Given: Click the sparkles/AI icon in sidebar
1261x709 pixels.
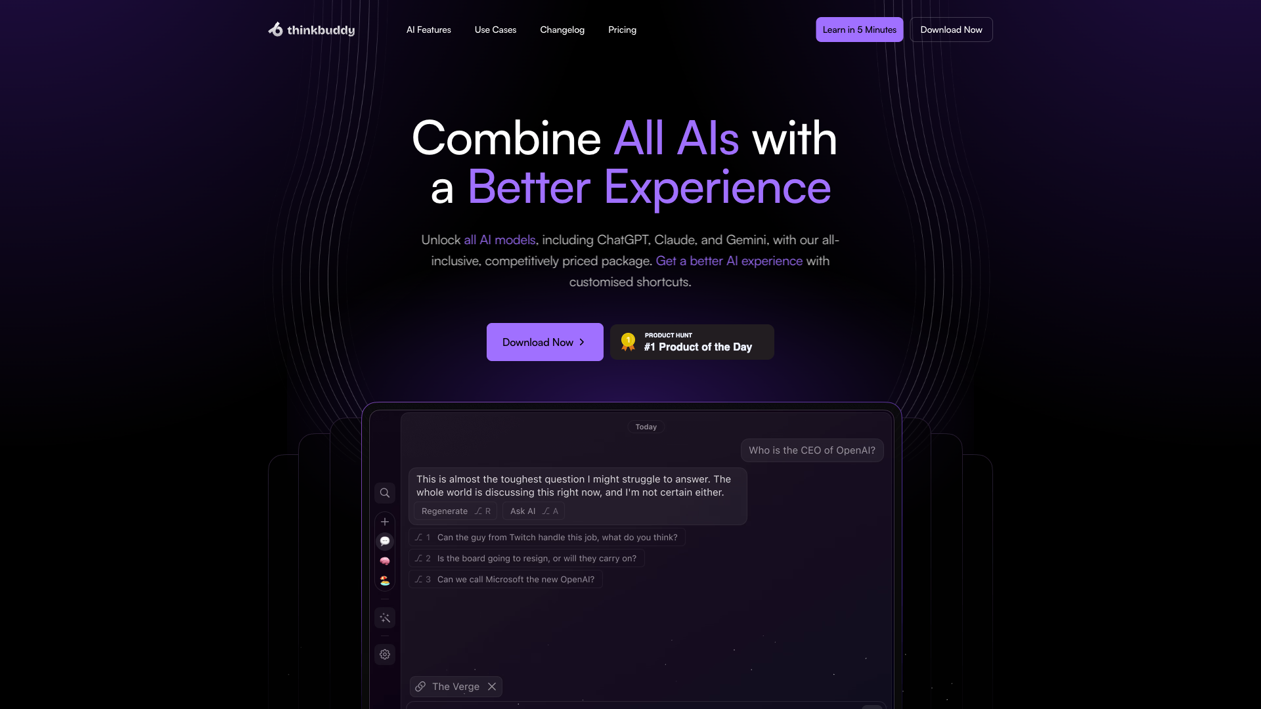Looking at the screenshot, I should click(386, 617).
